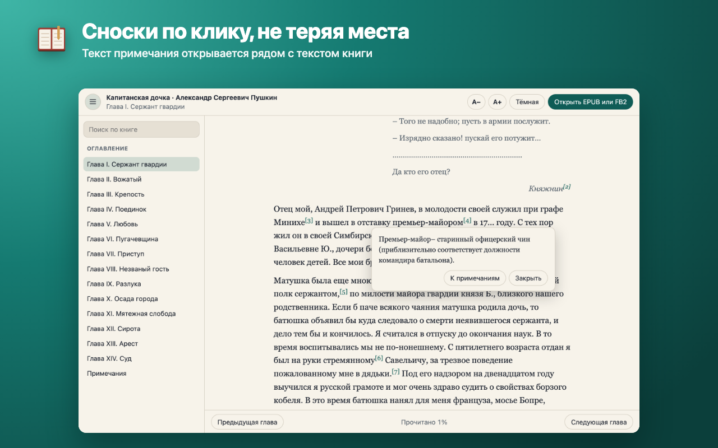Image resolution: width=718 pixels, height=448 pixels.
Task: Select Глава VI. Пугачевщина chapter
Action: [x=141, y=239]
